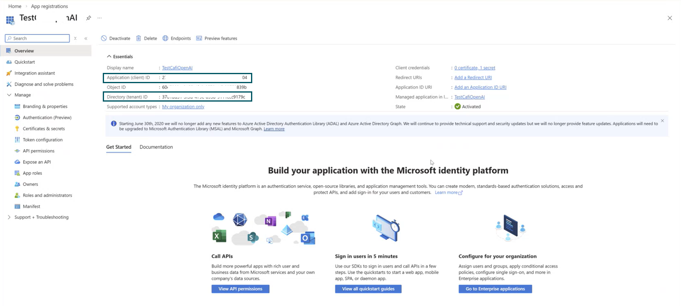Select API permissions menu item
Screen dimensions: 681x306
(x=38, y=151)
